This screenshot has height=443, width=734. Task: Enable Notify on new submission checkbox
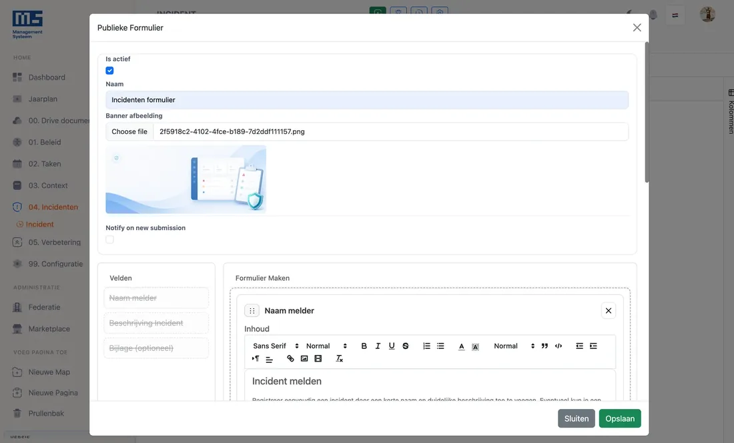109,240
